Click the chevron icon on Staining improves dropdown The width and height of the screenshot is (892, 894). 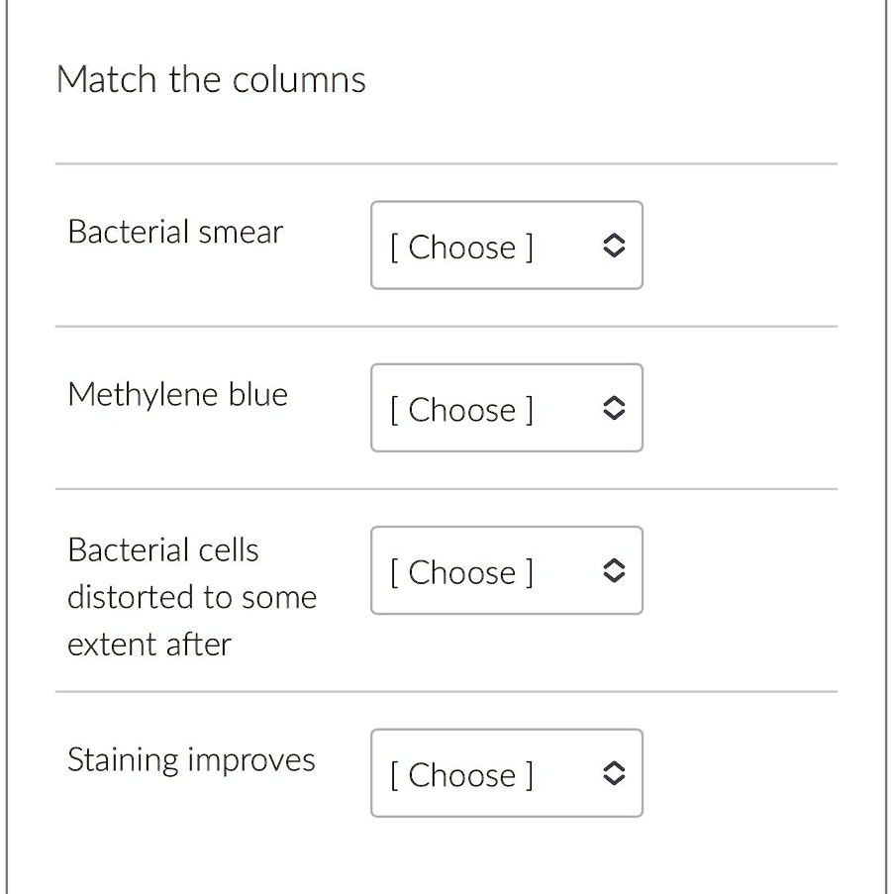[614, 773]
